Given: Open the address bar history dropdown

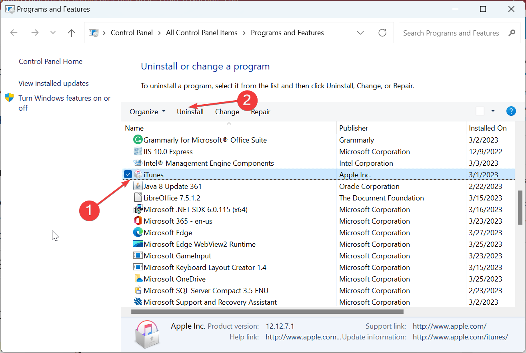Looking at the screenshot, I should click(x=360, y=33).
